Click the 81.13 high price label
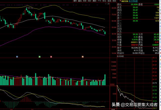Image resolution: width=161 pixels, height=110 pixels. [x=30, y=8]
